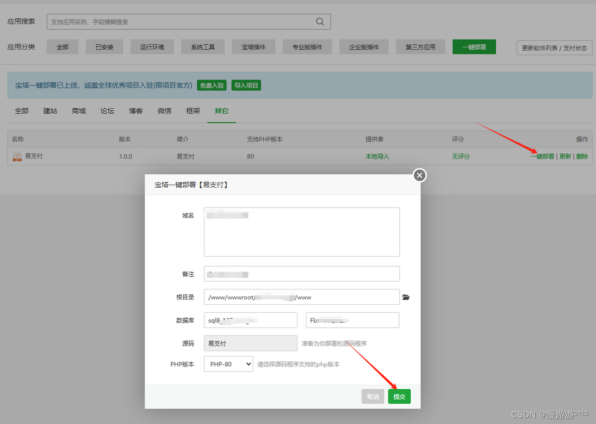Click 删除 link in 易支付 row
The width and height of the screenshot is (596, 424).
click(582, 156)
